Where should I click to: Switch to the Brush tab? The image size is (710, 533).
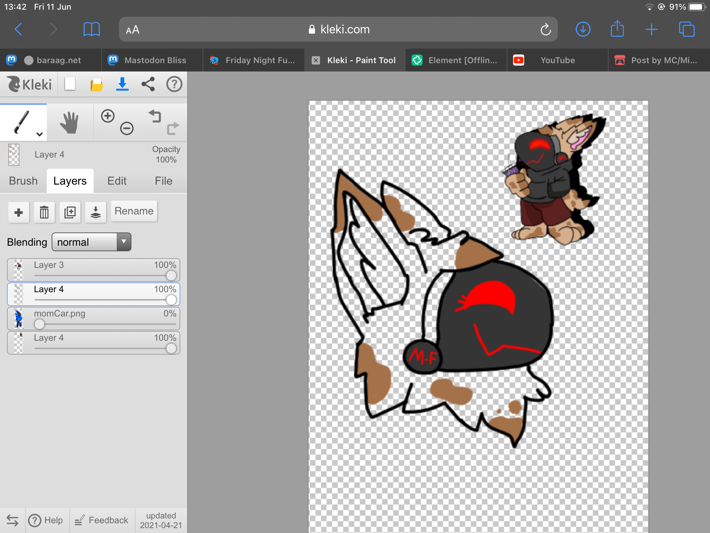[23, 181]
